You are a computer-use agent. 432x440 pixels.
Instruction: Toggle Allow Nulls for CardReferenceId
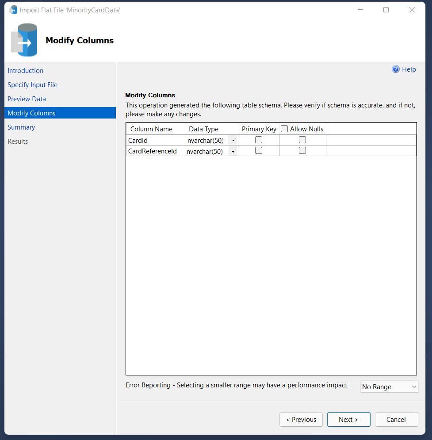302,150
